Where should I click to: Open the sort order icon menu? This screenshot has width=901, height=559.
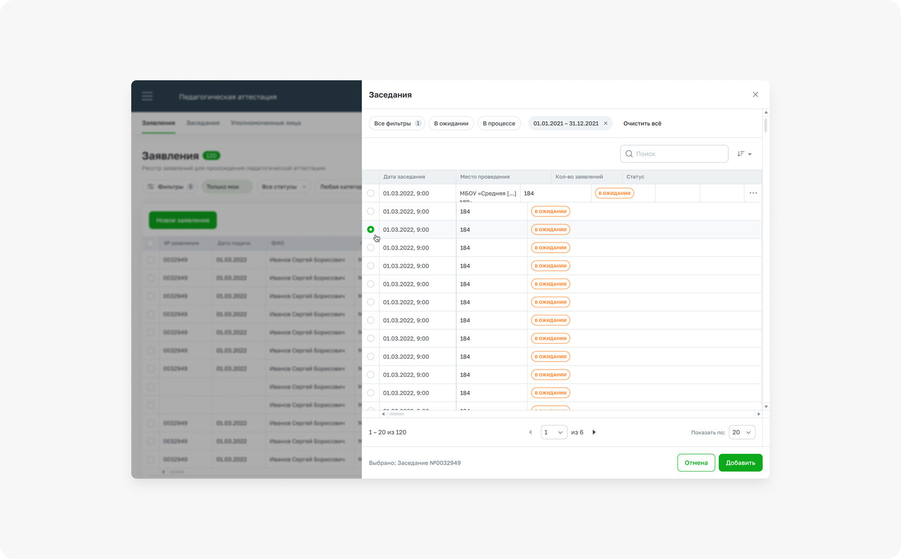coord(744,154)
